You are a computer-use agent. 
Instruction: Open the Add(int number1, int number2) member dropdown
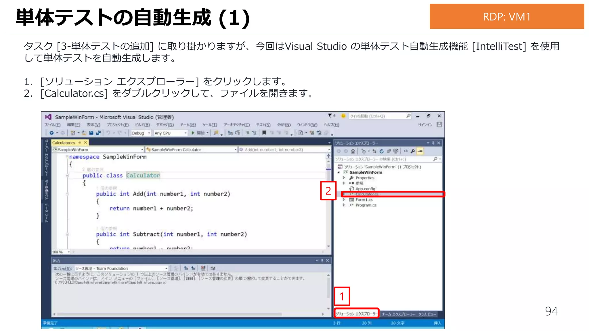[x=285, y=150]
